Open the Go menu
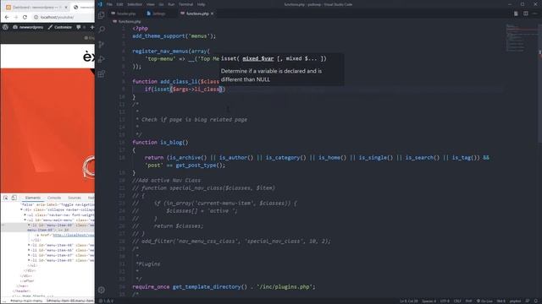 click(x=162, y=4)
